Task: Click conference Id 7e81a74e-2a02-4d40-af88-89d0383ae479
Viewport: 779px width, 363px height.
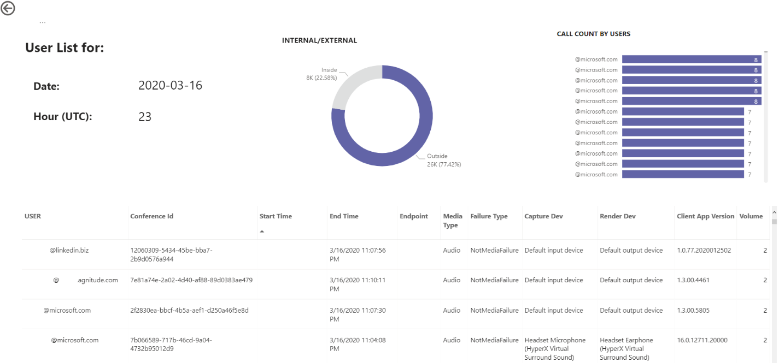Action: click(191, 280)
